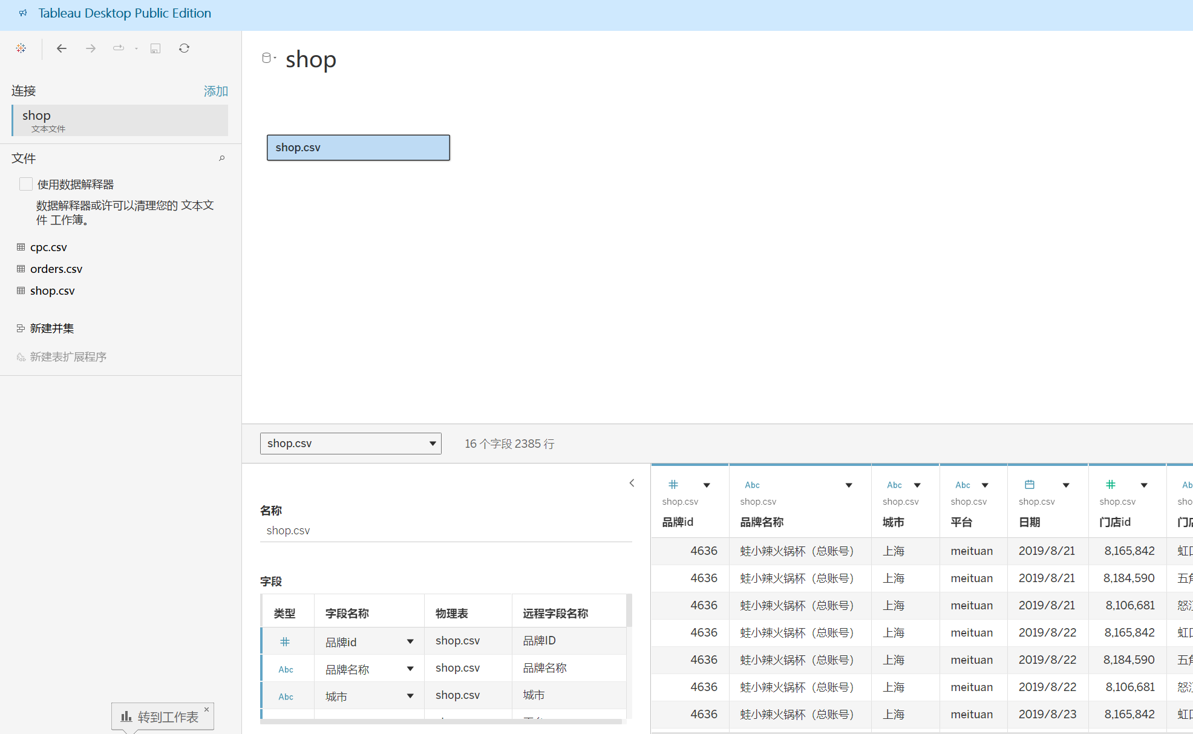Click the back arrow in the toolbar
The width and height of the screenshot is (1193, 734).
pos(61,48)
